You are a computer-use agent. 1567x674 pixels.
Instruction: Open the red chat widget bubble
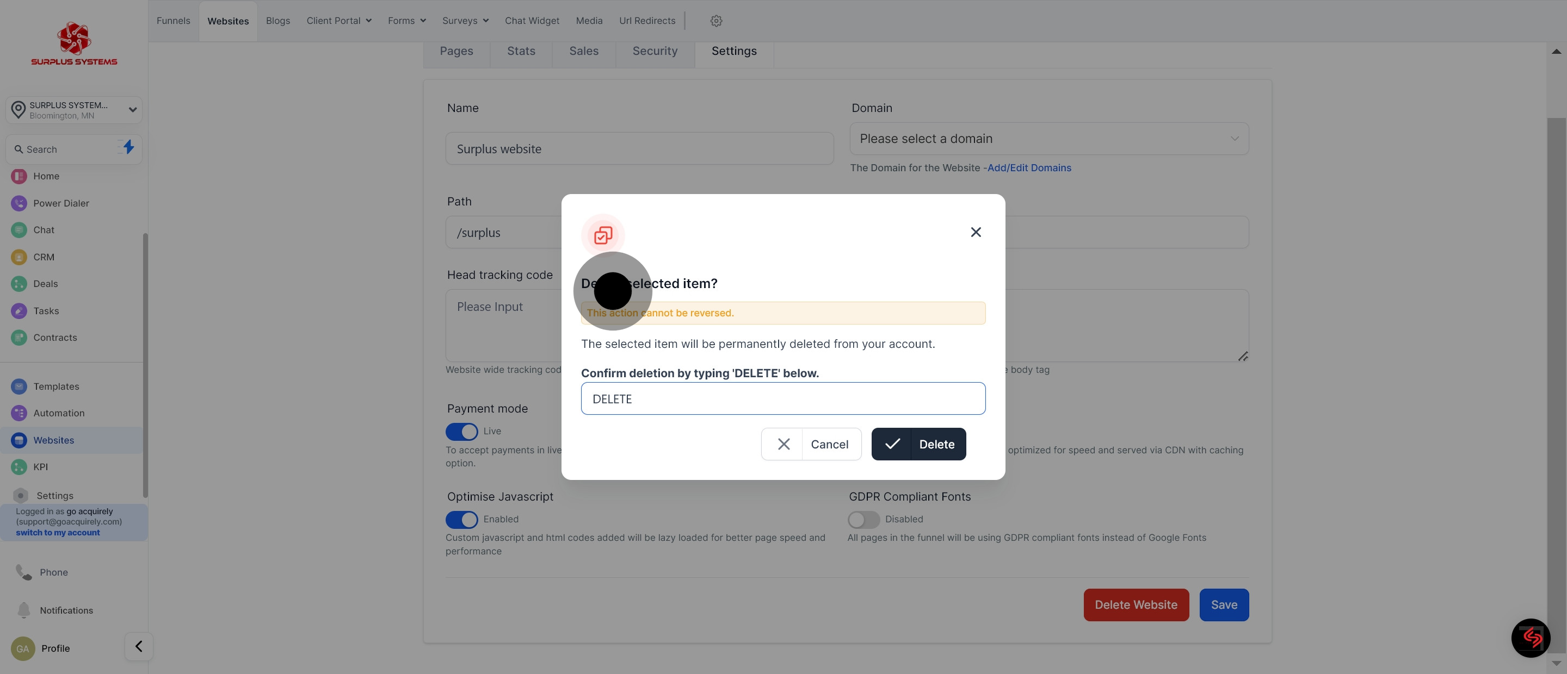1531,638
